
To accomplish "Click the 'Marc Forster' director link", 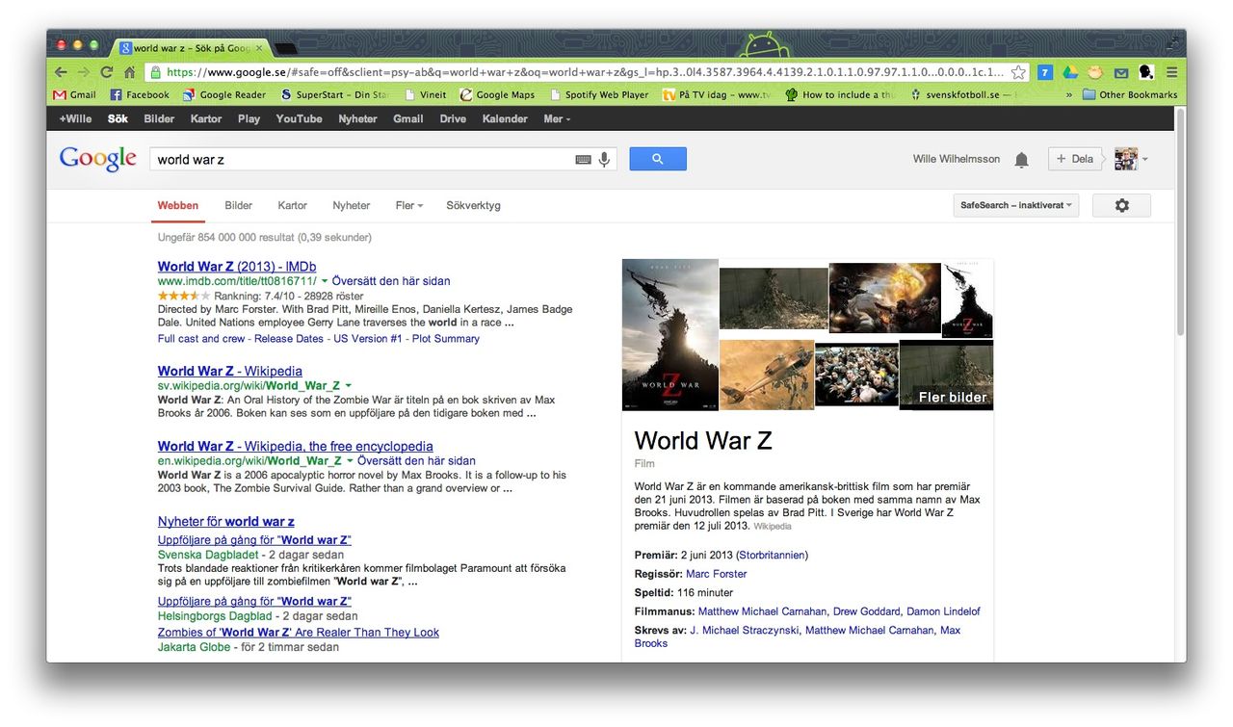I will 716,574.
